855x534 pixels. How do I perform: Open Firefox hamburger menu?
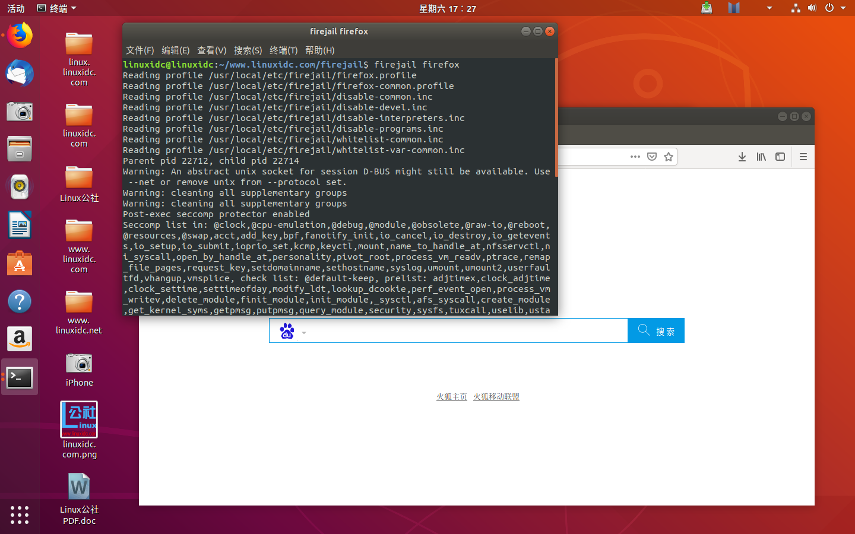coord(803,157)
